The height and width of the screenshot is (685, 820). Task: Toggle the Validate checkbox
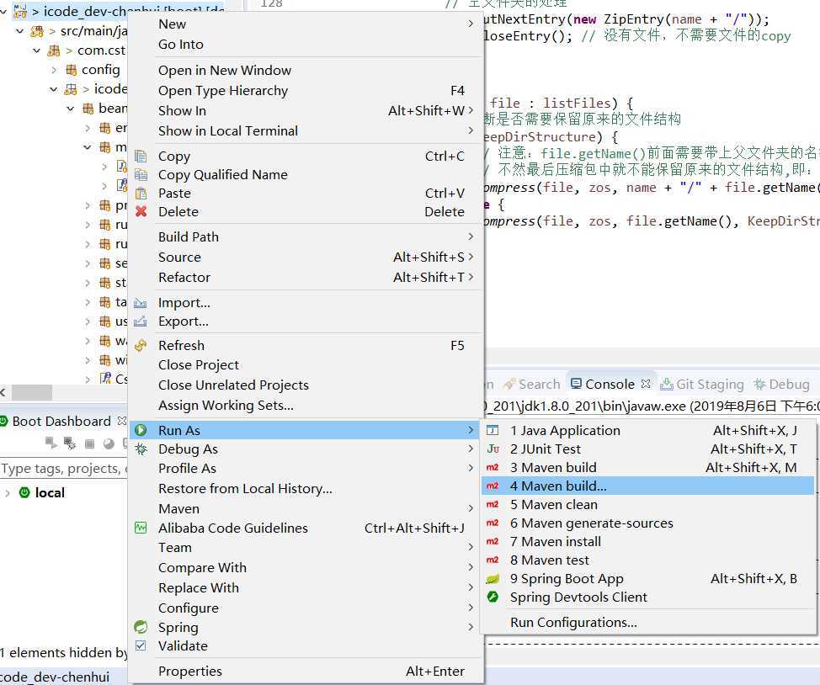coord(141,645)
